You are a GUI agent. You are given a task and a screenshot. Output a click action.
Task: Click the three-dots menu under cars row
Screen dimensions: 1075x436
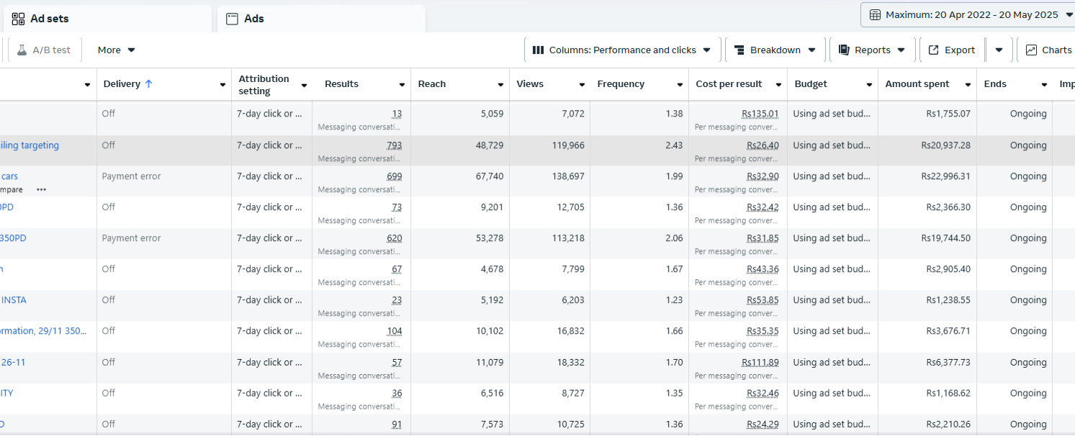[x=41, y=190]
